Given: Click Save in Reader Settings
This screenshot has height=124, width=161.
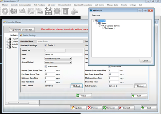Looking at the screenshot, I should click(x=84, y=96).
